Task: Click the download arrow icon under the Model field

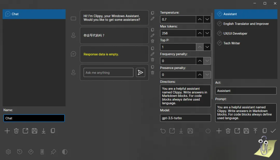Action: [x=181, y=131]
